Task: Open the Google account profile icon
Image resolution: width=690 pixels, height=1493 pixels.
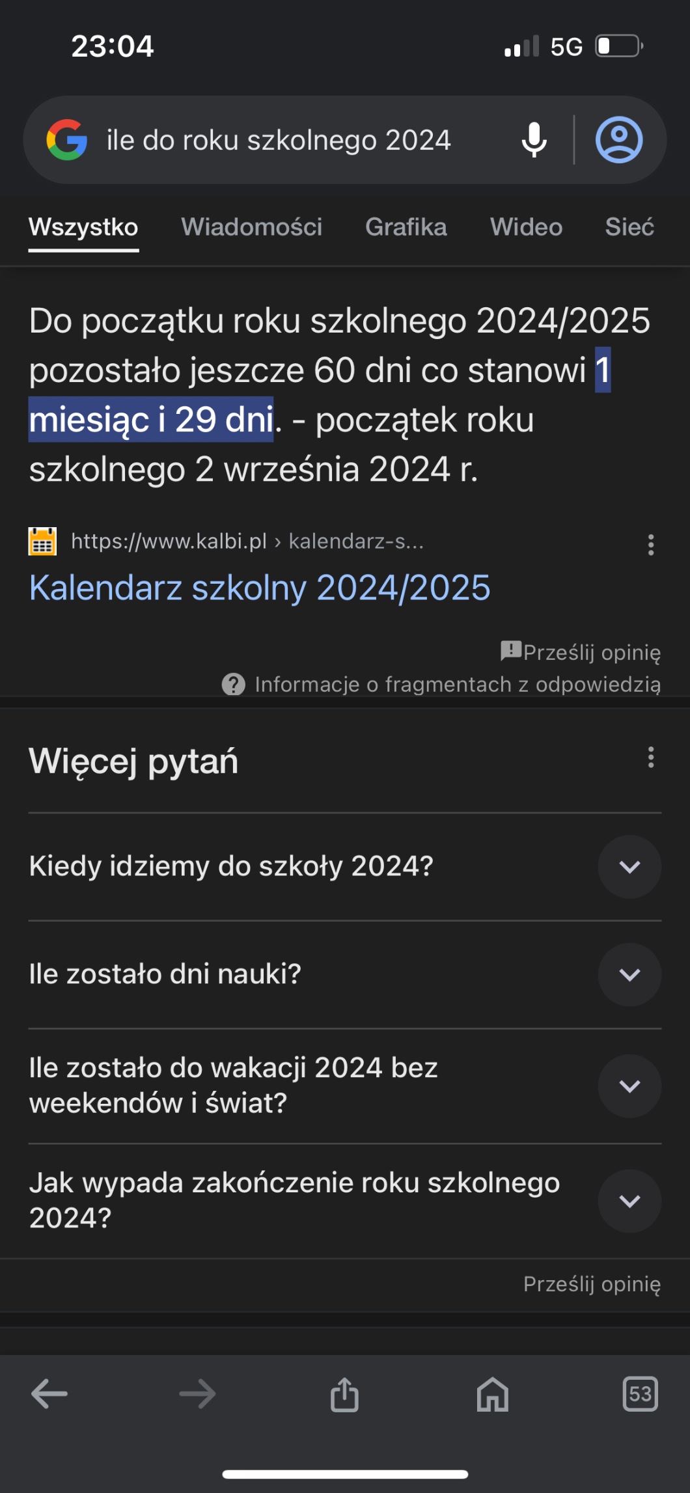Action: click(x=618, y=140)
